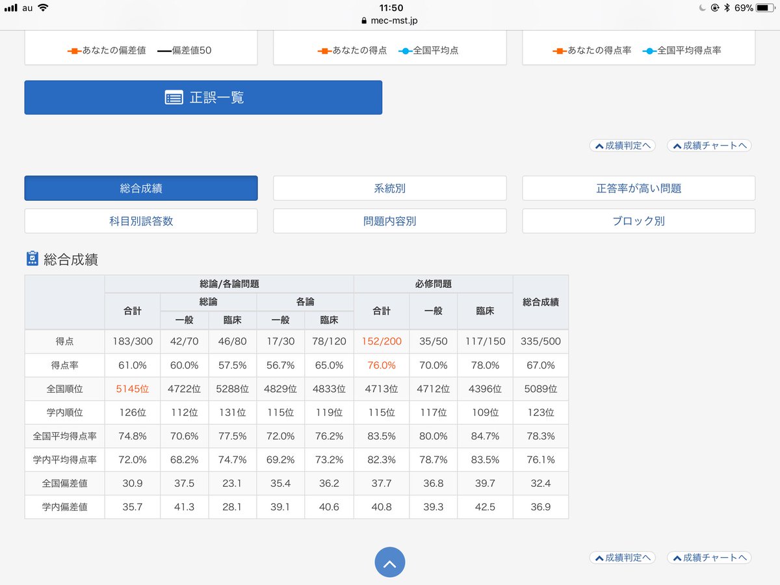This screenshot has height=585, width=780.
Task: Tap the padlock icon in address bar
Action: click(364, 21)
